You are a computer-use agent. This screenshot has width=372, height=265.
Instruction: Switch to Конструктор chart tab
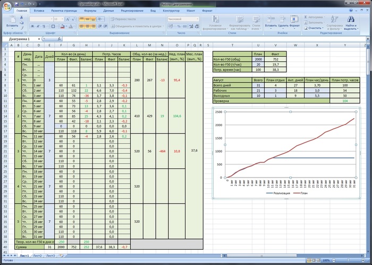click(x=171, y=11)
